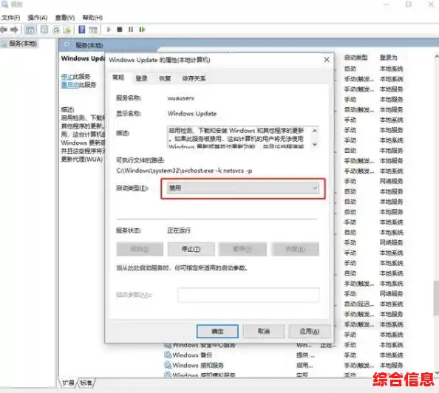Open the 启动类型 dropdown showing 禁用
The height and width of the screenshot is (393, 439).
click(x=242, y=188)
